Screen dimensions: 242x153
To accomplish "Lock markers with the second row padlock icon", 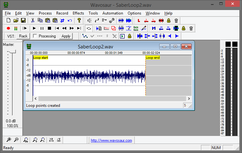I will (x=184, y=28).
